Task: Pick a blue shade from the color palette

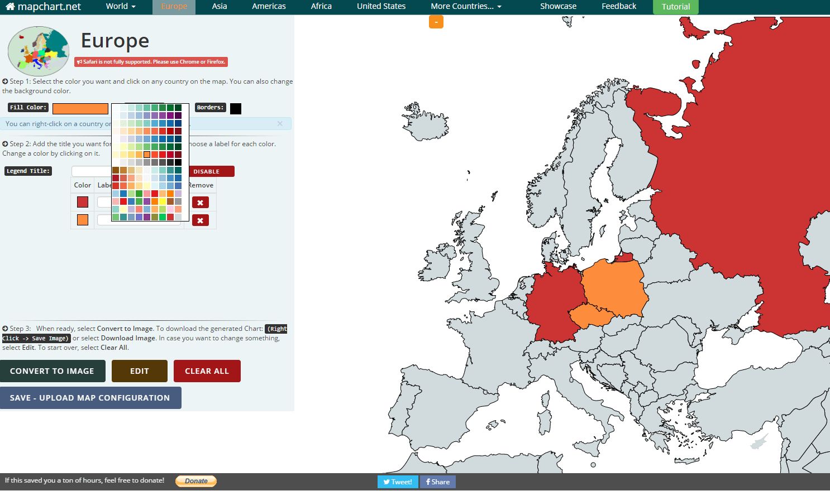Action: coord(162,138)
